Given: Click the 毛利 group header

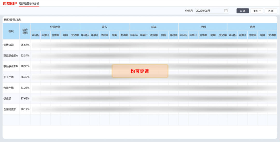Looking at the screenshot, I should 203,27.
